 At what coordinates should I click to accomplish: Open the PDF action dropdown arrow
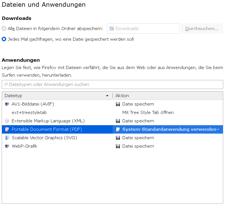coord(218,129)
